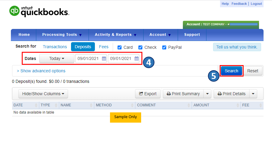Open Print Details dropdown arrow
The height and width of the screenshot is (141, 272).
pos(253,94)
